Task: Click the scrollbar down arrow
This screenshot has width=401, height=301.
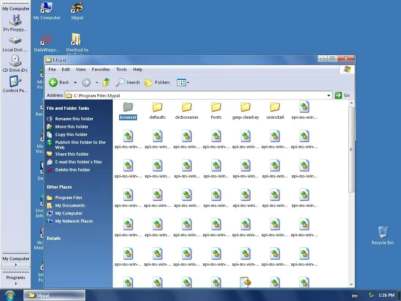Action: point(351,285)
